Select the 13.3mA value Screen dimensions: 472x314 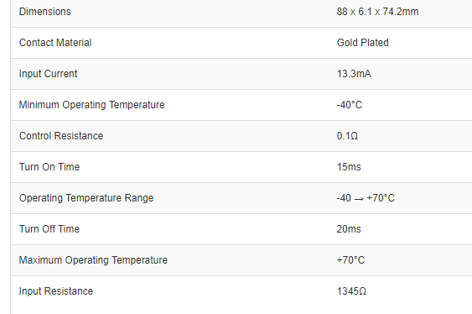354,74
